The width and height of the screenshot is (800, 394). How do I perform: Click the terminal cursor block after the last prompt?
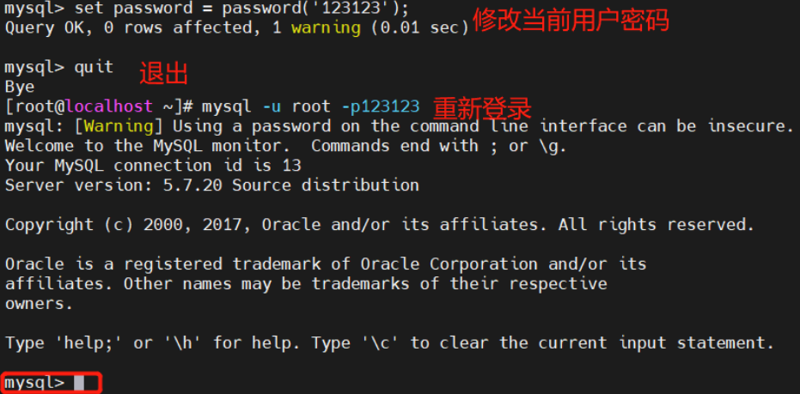[79, 383]
